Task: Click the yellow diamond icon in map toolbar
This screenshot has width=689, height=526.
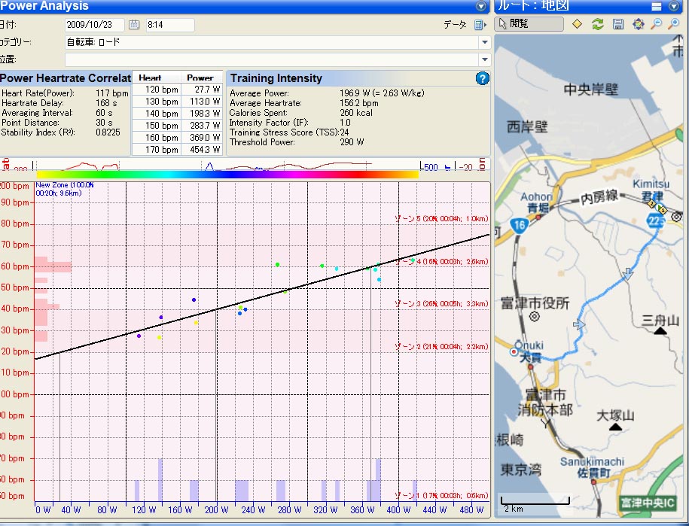Action: (577, 24)
